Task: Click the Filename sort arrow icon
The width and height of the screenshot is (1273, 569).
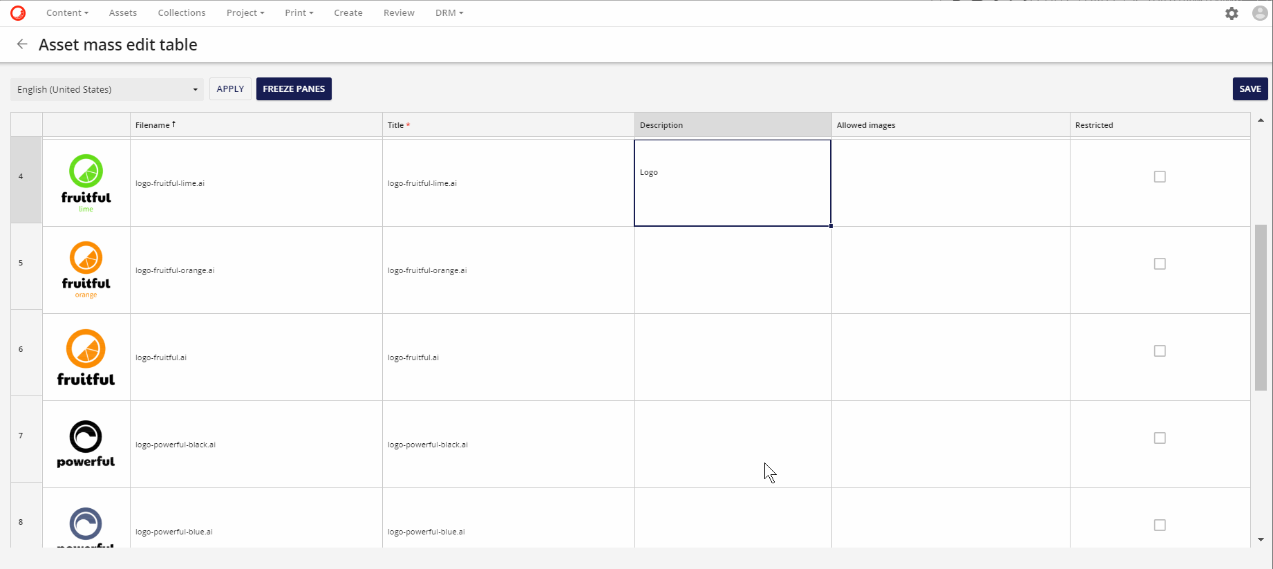Action: pyautogui.click(x=174, y=124)
